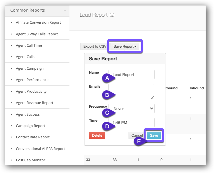Click the red Delete button
The image size is (214, 173).
(97, 136)
